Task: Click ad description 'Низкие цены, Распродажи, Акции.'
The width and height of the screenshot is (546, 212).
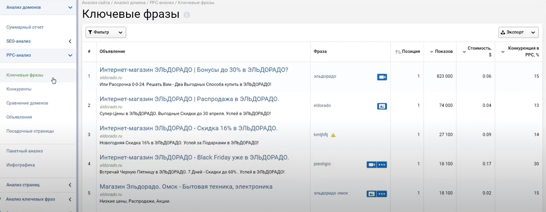Action: [x=135, y=201]
